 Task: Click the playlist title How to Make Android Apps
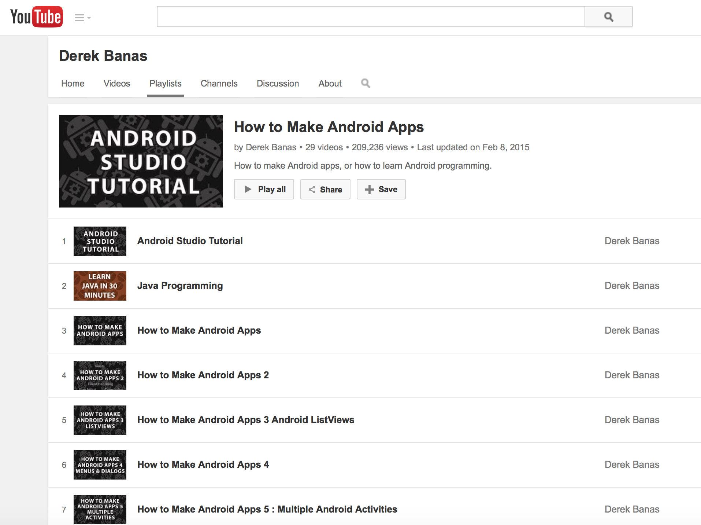pos(329,127)
